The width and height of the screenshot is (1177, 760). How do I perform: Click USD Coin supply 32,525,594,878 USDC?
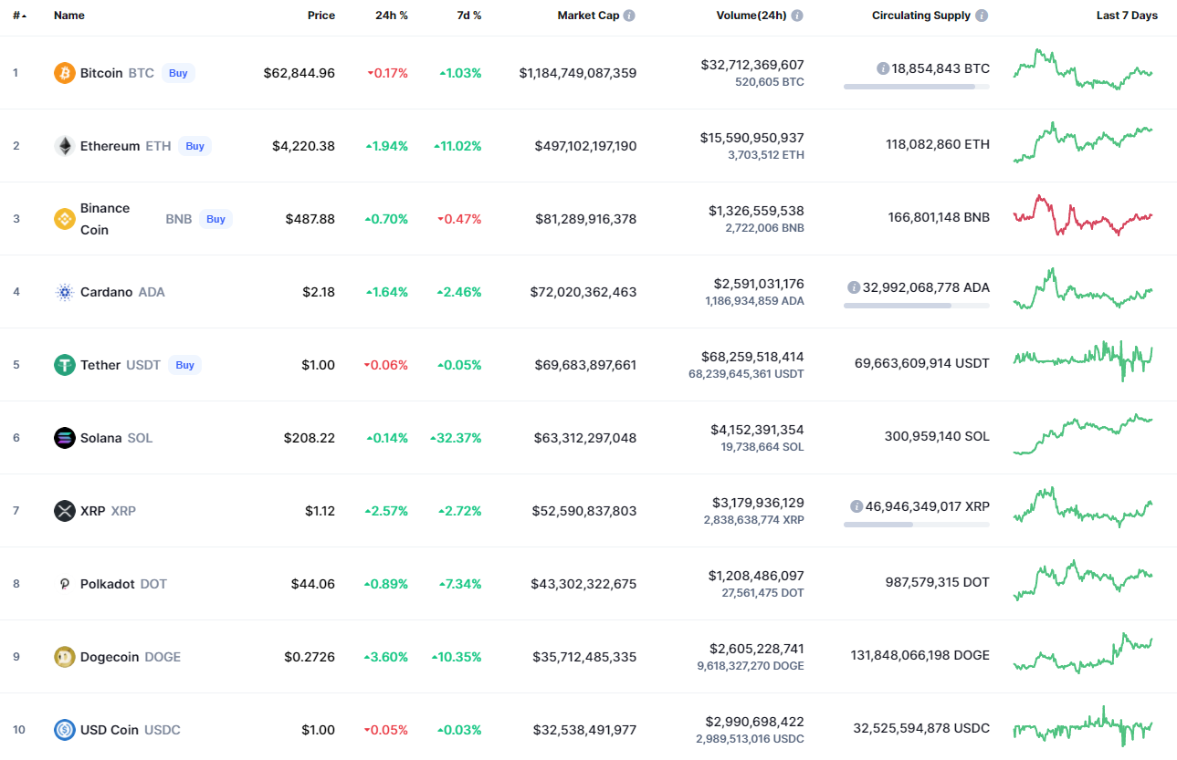921,728
